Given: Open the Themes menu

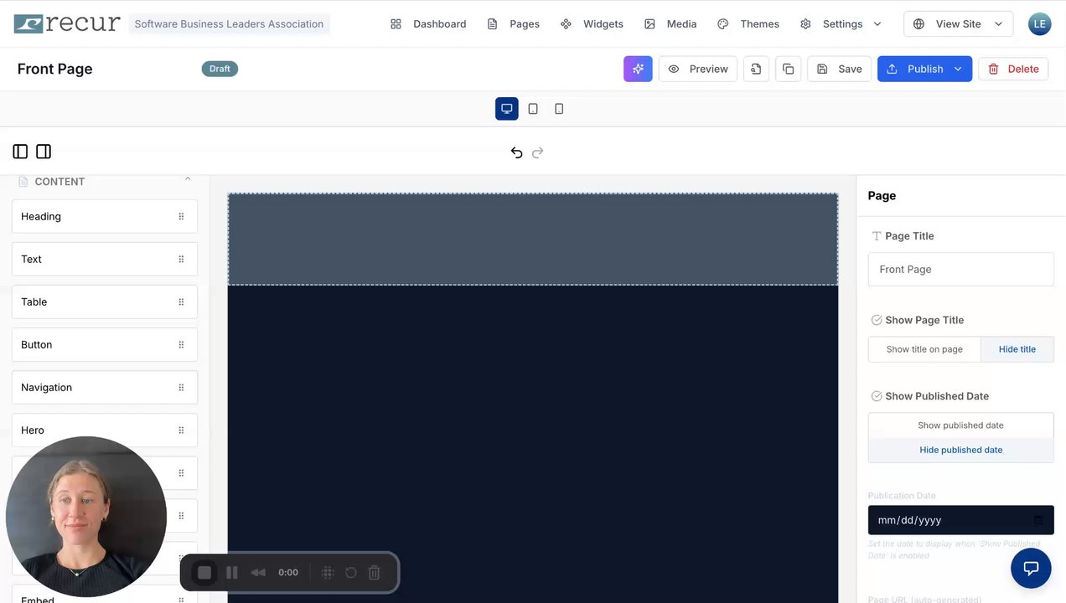Looking at the screenshot, I should coord(748,23).
